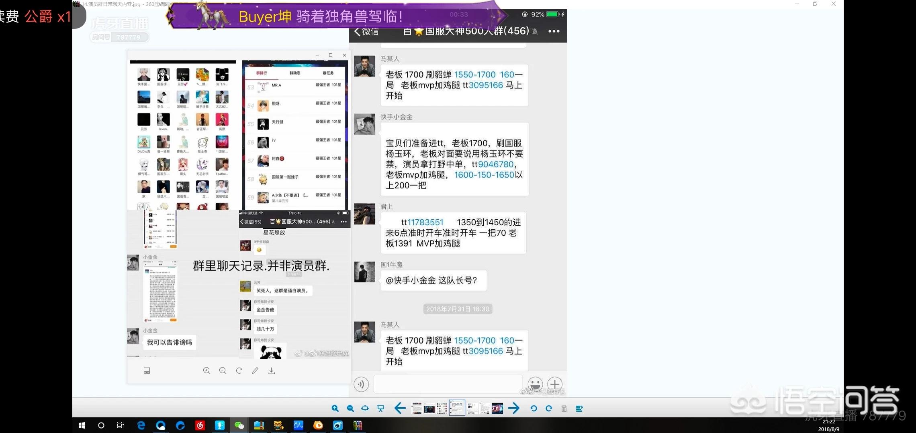This screenshot has height=433, width=916.
Task: Open WeChat from the Windows taskbar
Action: pyautogui.click(x=239, y=425)
